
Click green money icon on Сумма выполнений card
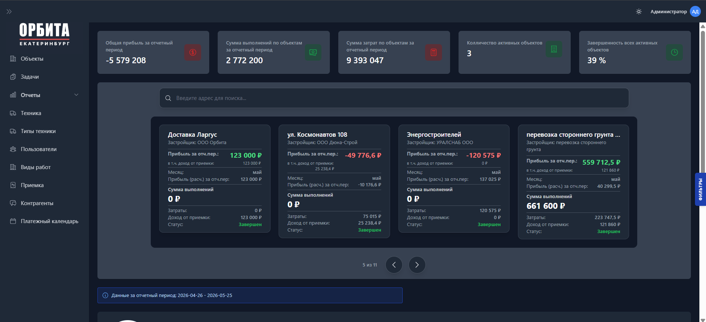point(313,53)
